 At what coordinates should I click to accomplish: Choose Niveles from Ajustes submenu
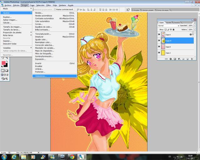click(55, 13)
